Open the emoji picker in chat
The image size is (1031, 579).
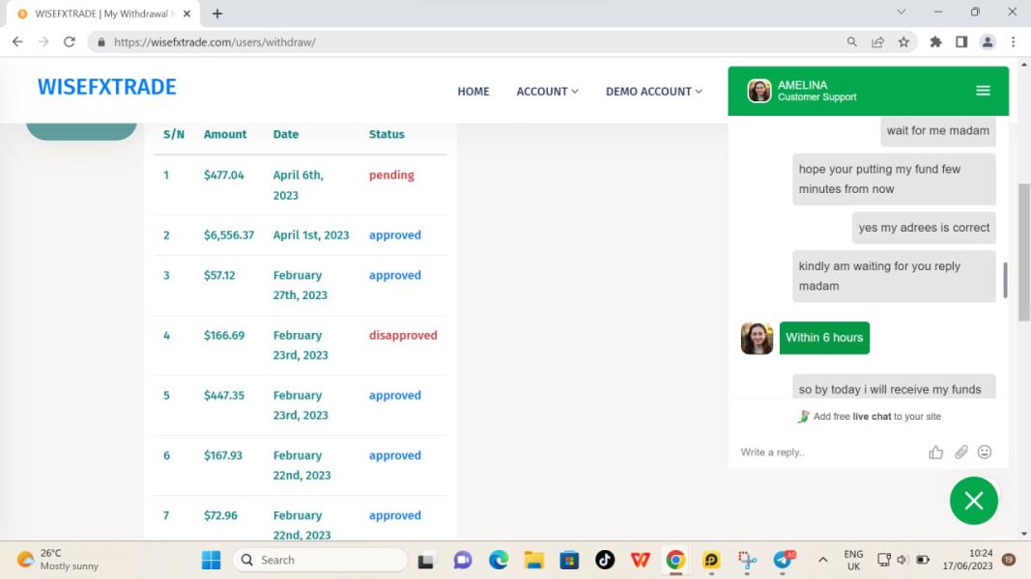pos(985,452)
